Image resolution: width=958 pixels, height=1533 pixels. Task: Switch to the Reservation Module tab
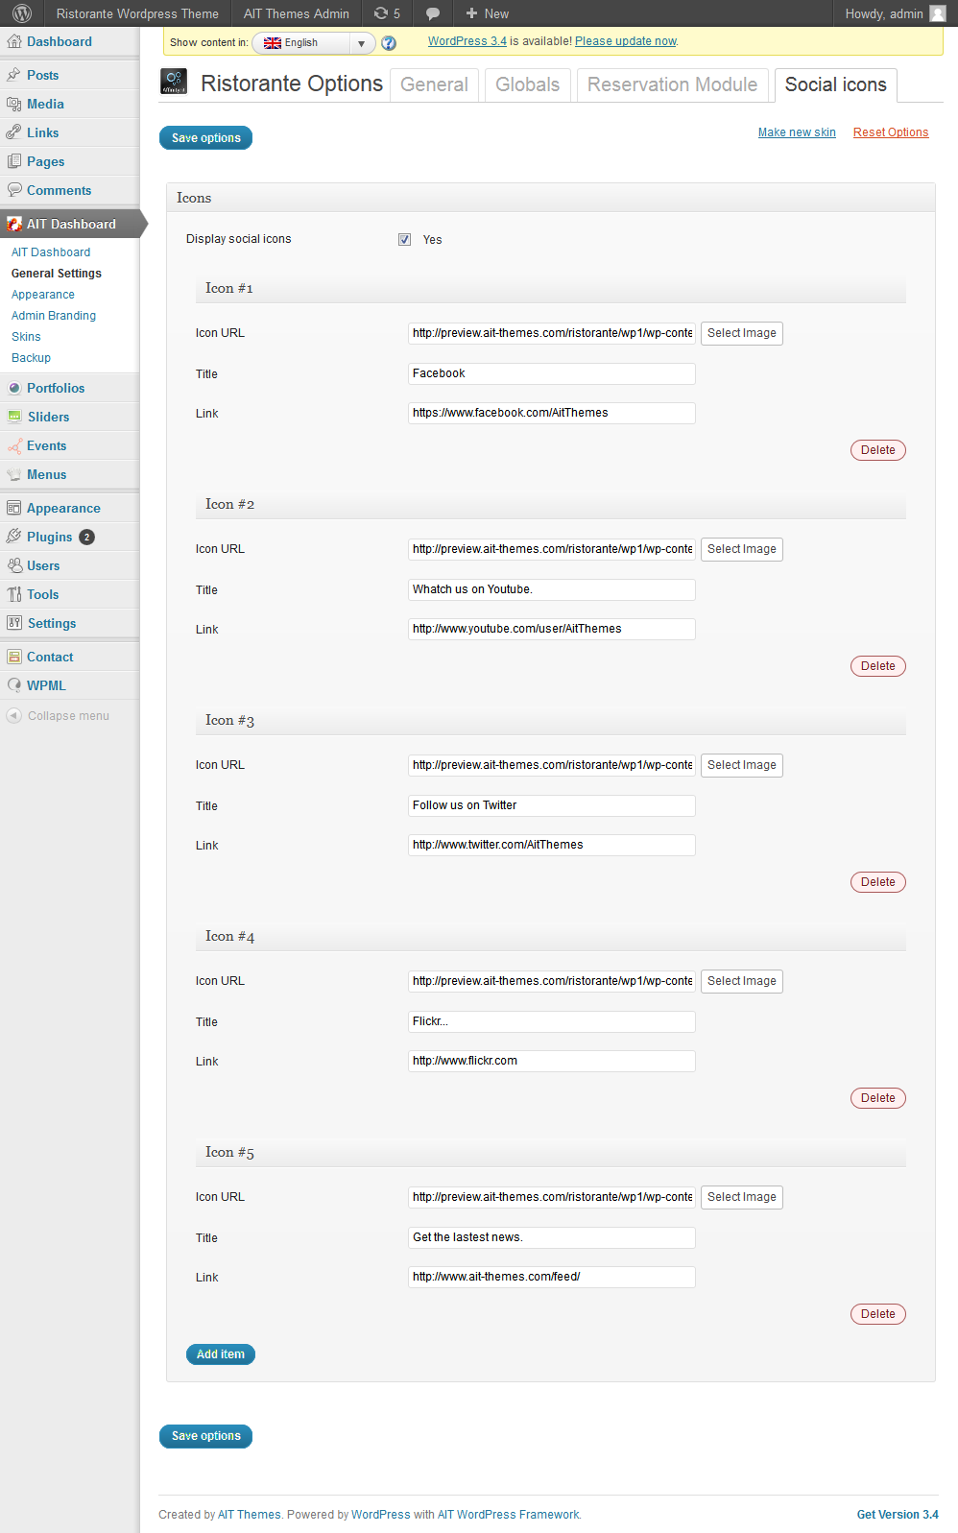[672, 84]
